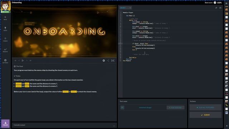Click the Actions panel heading
This screenshot has height=129, width=229.
[x=193, y=101]
